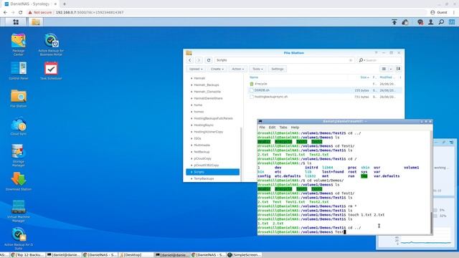459x258 pixels.
Task: Open Cloud Sync desktop icon
Action: pyautogui.click(x=19, y=126)
